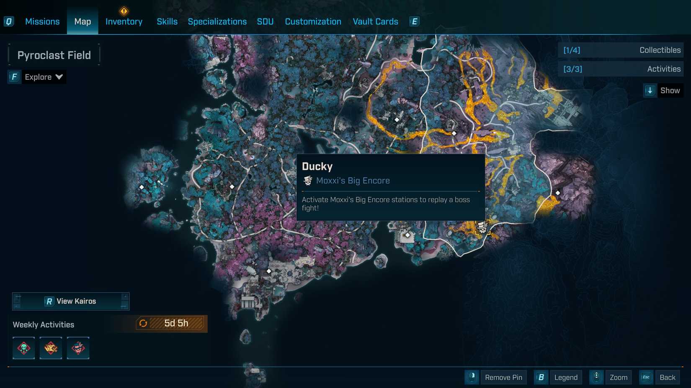Go to the Specializations tab
The height and width of the screenshot is (388, 691).
coord(217,21)
